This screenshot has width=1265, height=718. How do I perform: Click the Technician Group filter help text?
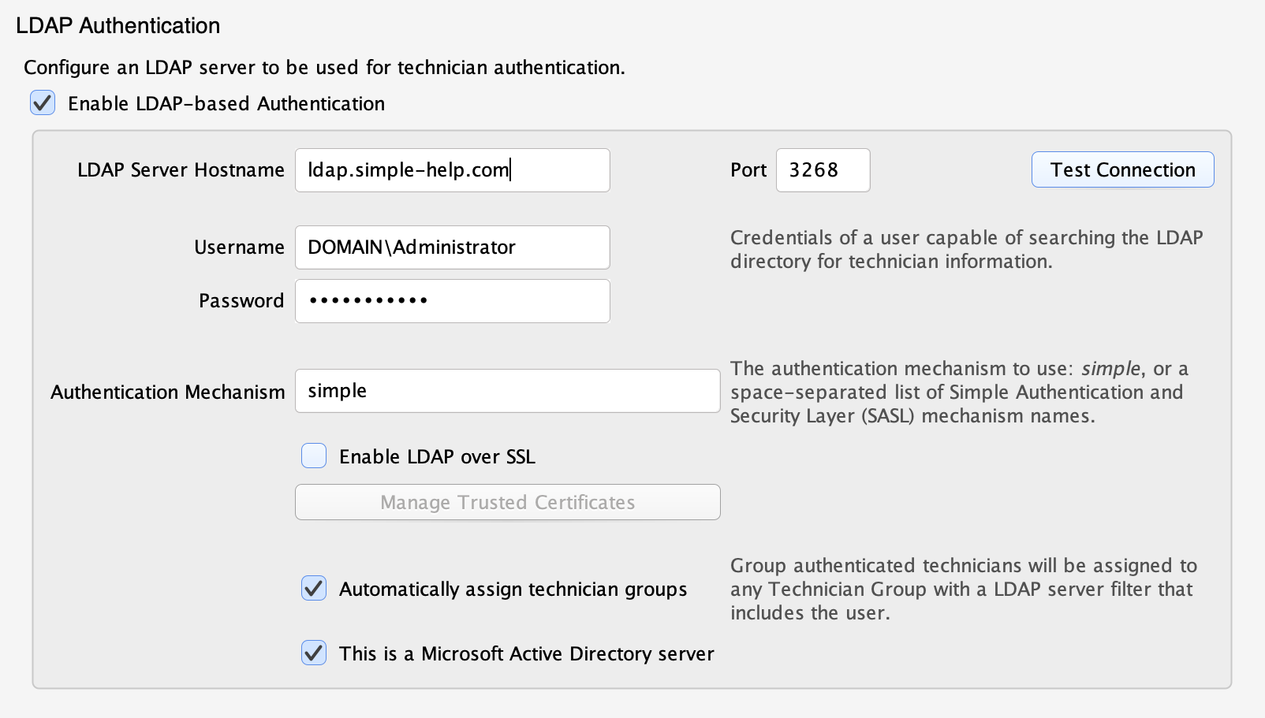click(x=963, y=589)
